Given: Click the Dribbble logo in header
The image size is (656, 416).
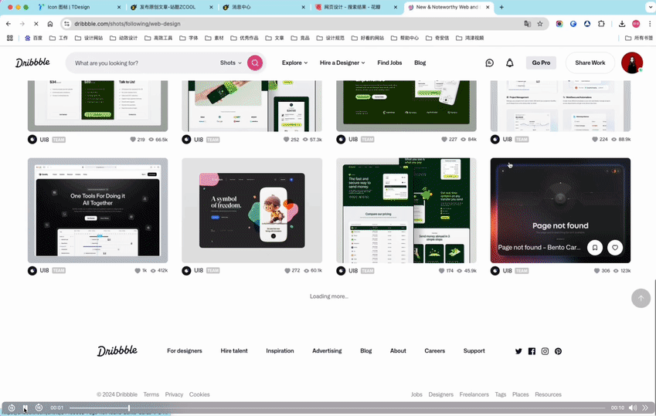Looking at the screenshot, I should [x=32, y=63].
